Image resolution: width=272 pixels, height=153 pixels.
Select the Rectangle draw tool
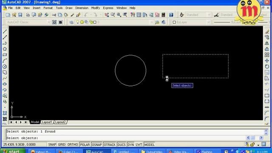coord(5,55)
